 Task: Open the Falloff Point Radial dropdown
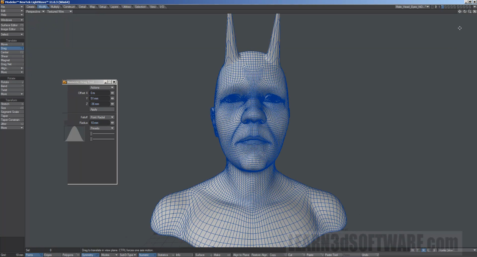coord(102,117)
